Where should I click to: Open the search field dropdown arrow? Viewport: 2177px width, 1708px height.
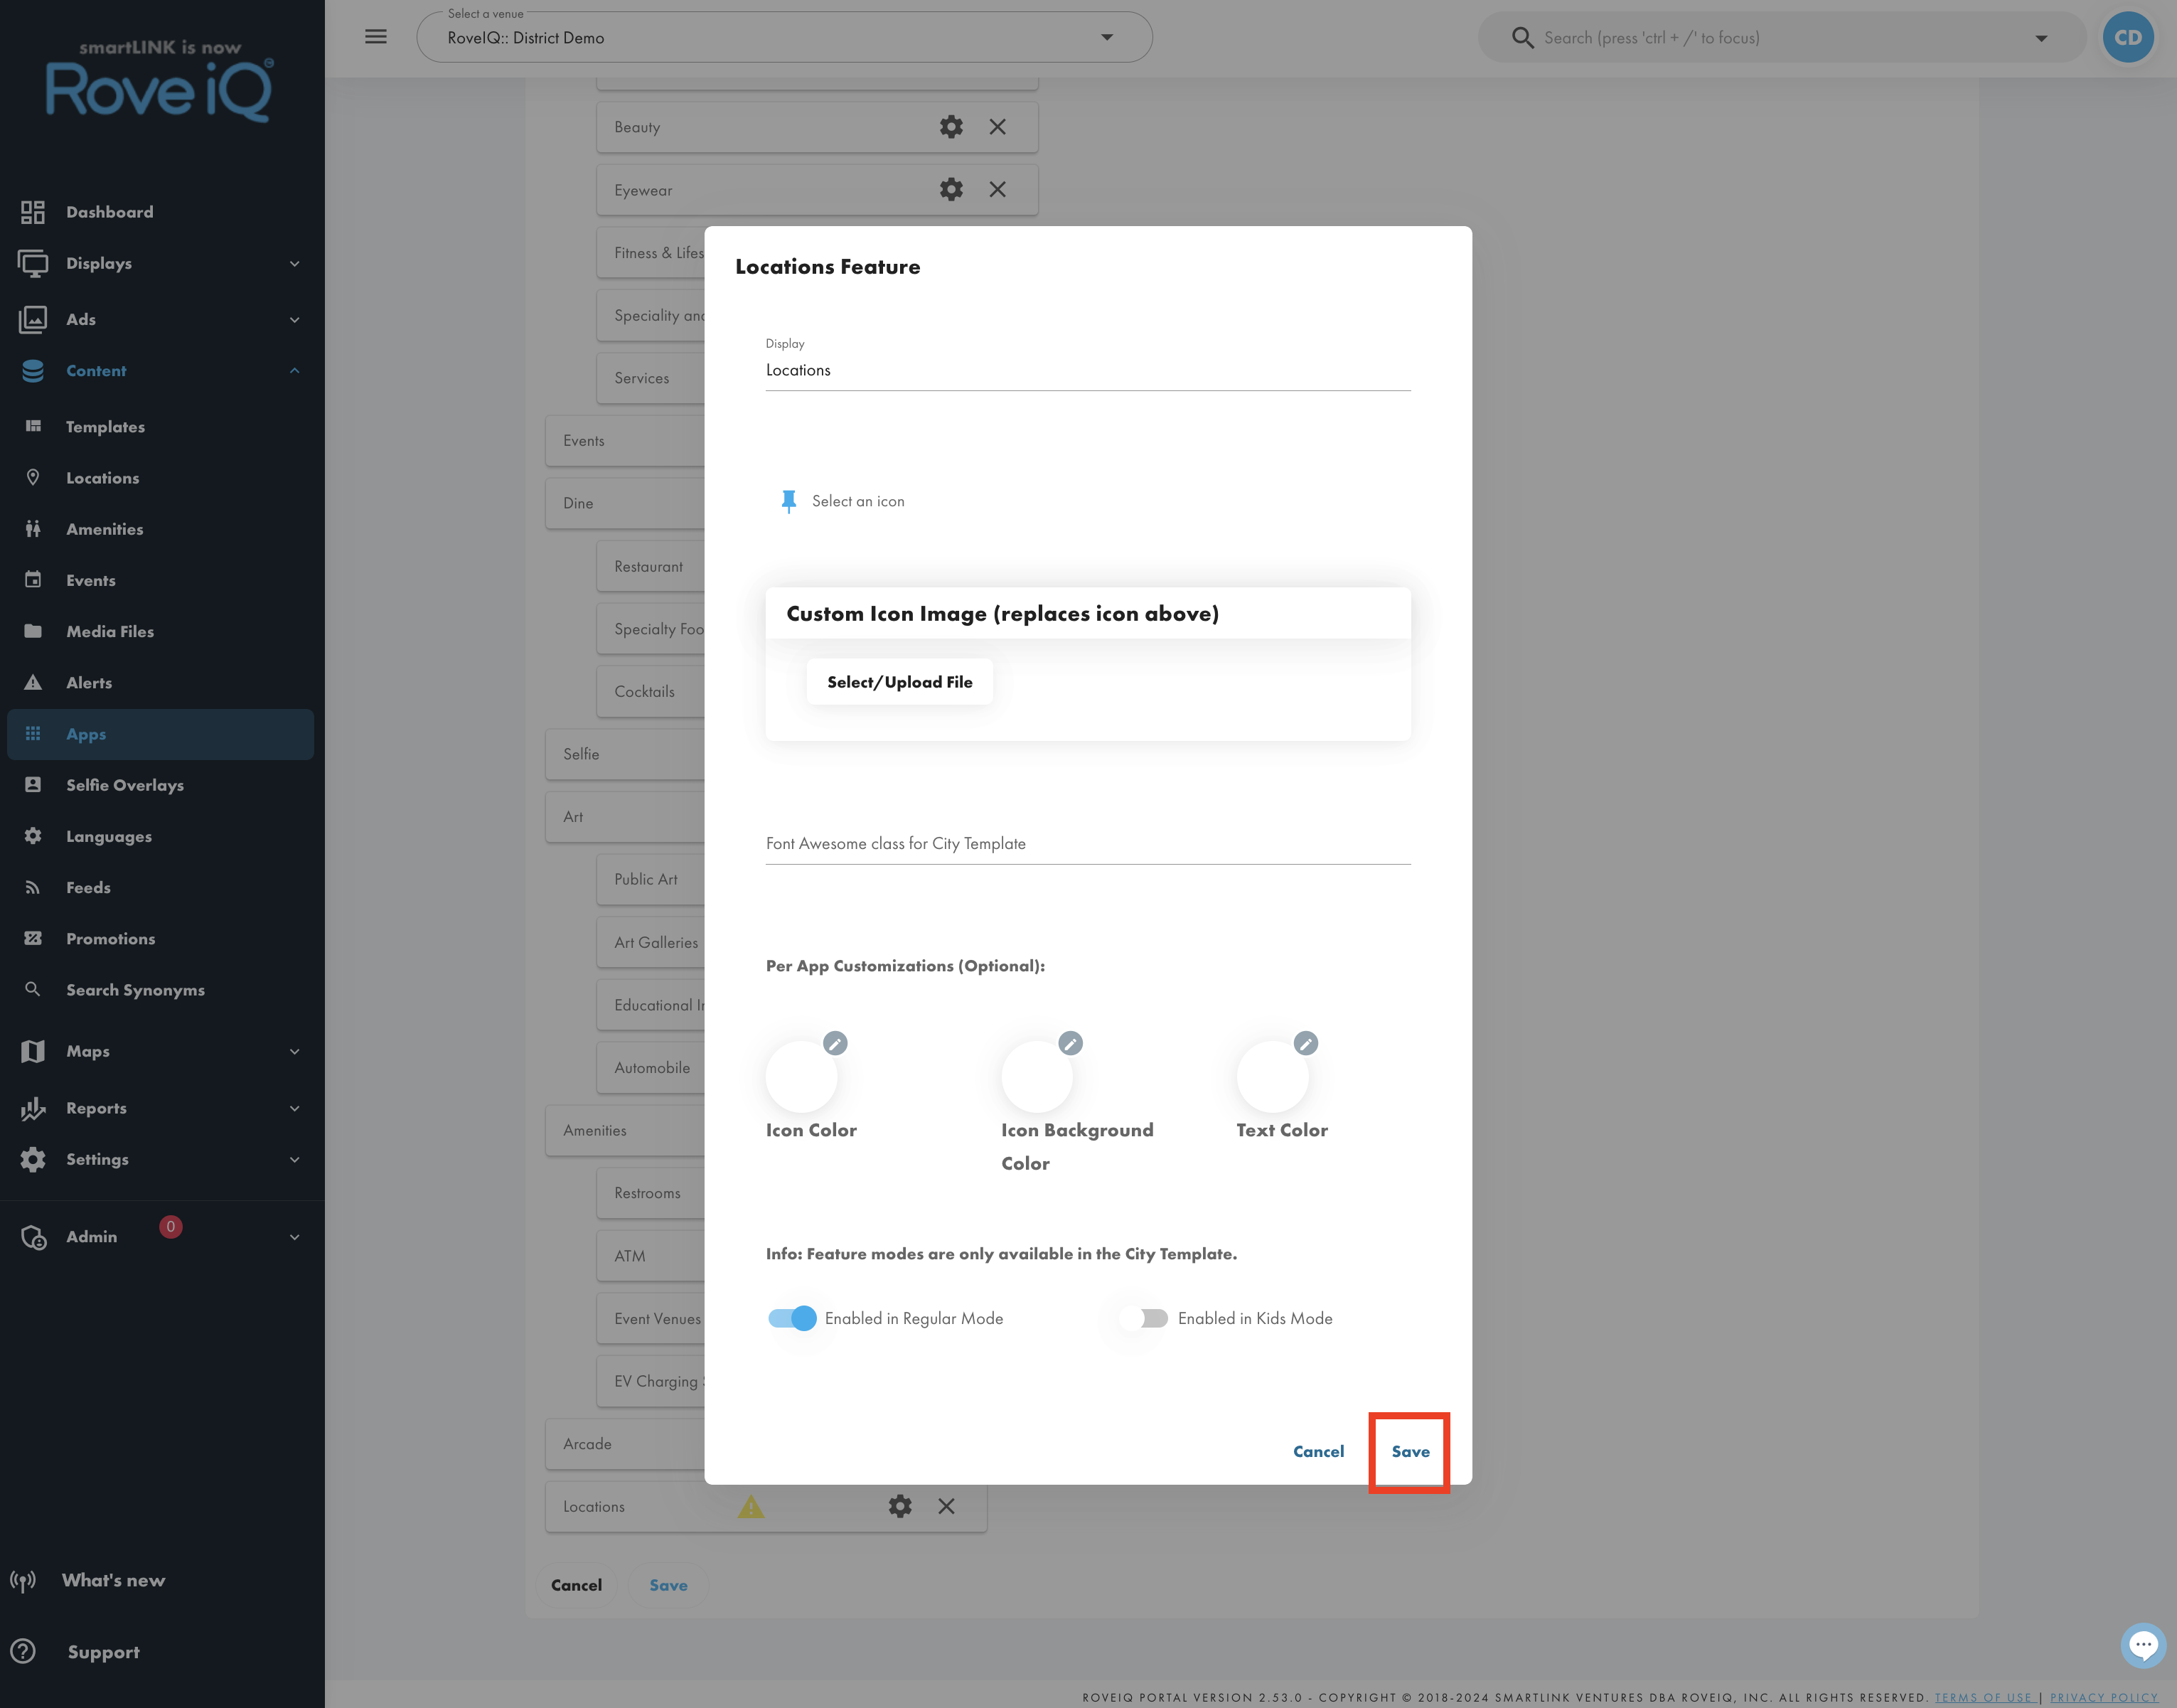point(2041,38)
